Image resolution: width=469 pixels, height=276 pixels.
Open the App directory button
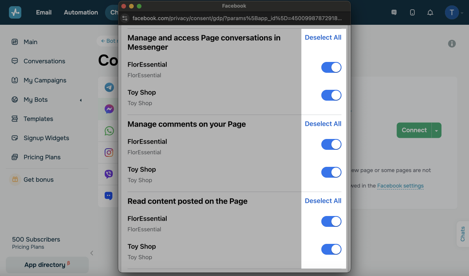47,265
